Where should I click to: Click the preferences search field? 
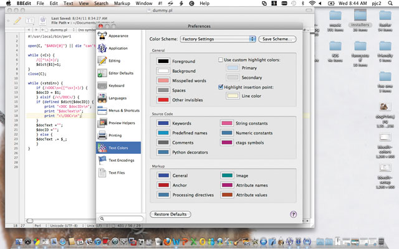click(121, 218)
